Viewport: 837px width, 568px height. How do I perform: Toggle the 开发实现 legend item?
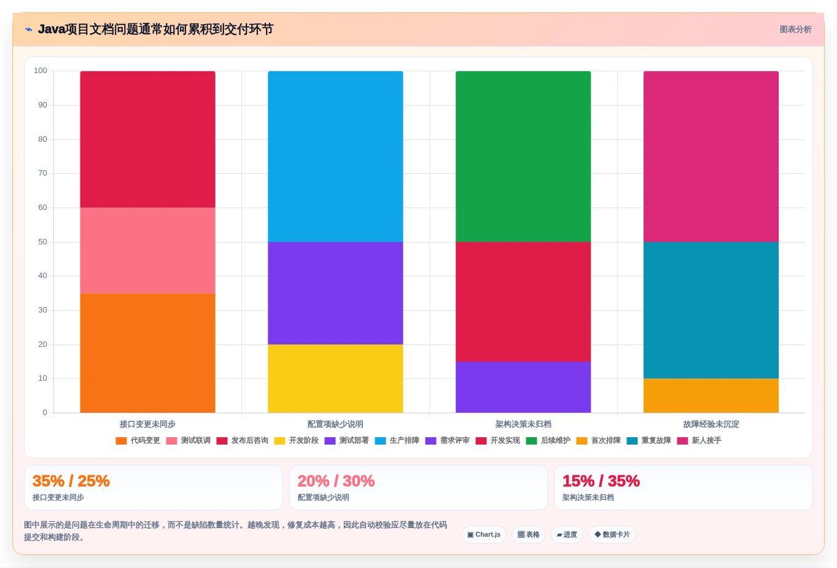coord(497,441)
